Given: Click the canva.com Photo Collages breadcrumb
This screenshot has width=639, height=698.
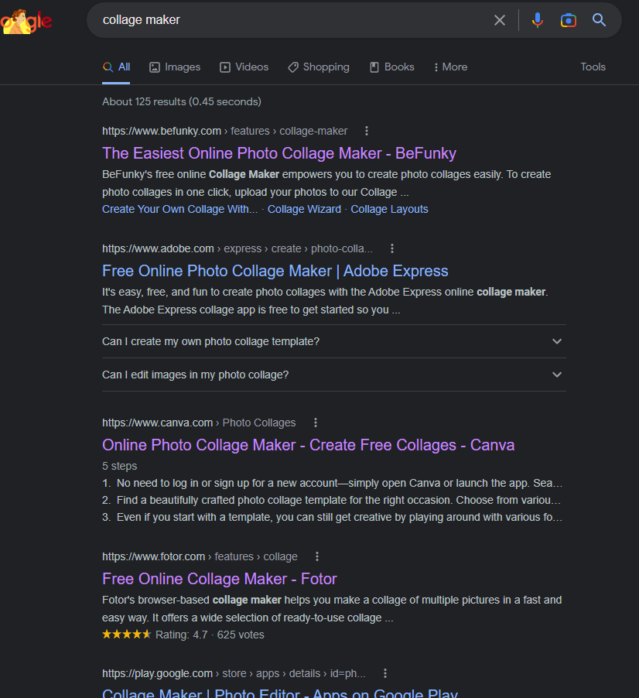Looking at the screenshot, I should tap(199, 423).
